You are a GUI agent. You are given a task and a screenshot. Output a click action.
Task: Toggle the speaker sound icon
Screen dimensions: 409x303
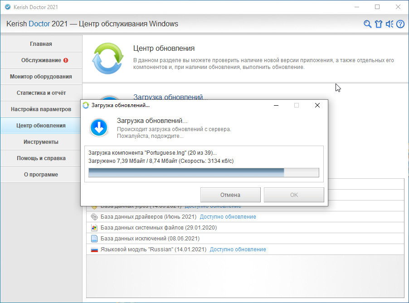[x=390, y=24]
